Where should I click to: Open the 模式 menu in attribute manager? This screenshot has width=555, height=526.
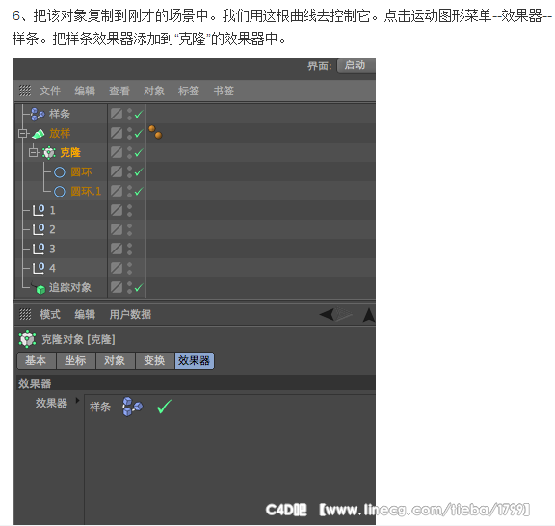point(50,314)
